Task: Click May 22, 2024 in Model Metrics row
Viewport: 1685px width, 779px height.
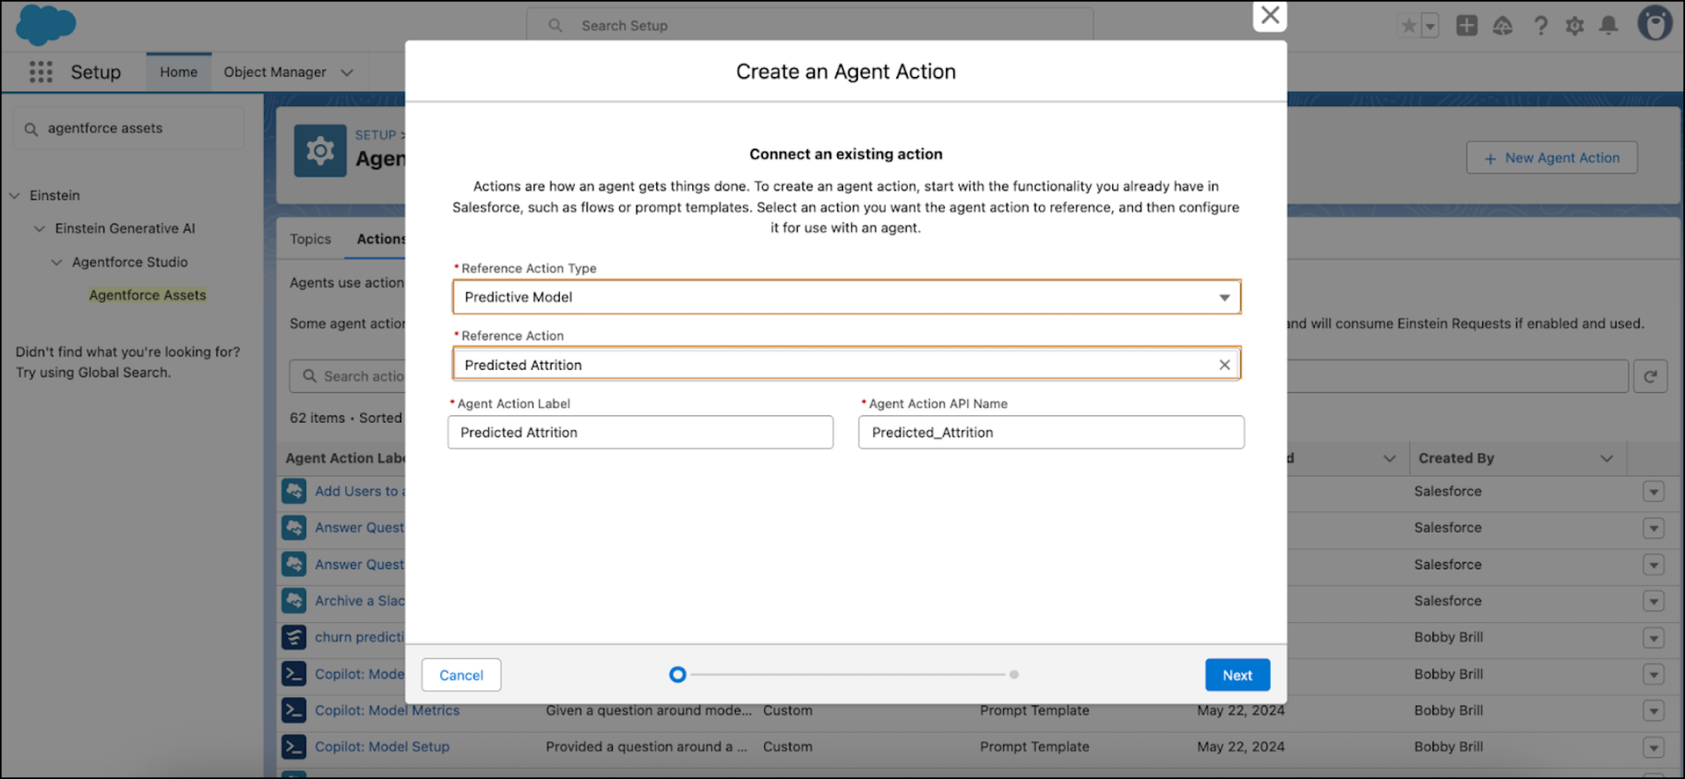Action: [x=1240, y=711]
